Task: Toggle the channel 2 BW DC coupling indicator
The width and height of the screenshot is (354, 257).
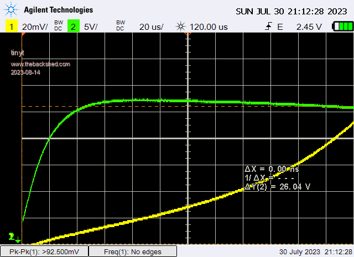Action: 120,26
